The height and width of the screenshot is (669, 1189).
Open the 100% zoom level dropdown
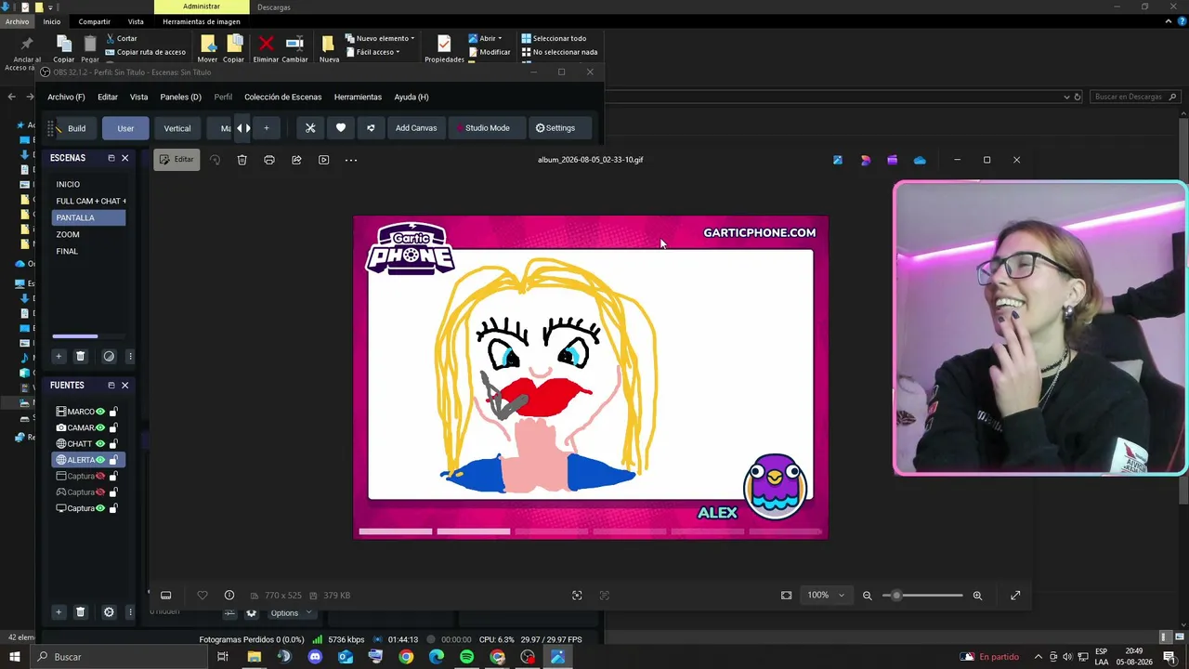826,596
